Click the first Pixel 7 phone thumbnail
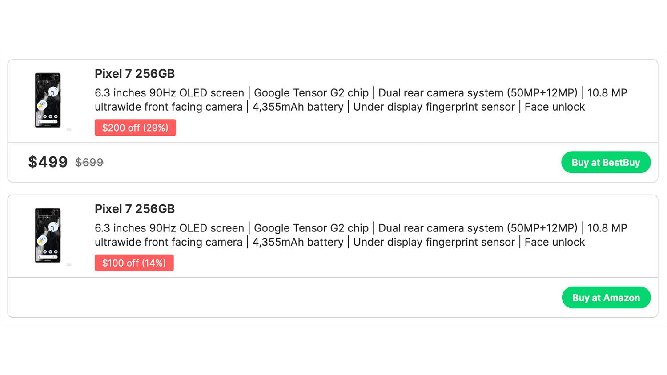Viewport: 667px width, 375px height. (x=48, y=100)
